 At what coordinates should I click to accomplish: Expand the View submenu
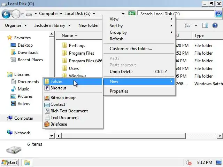click(x=139, y=19)
